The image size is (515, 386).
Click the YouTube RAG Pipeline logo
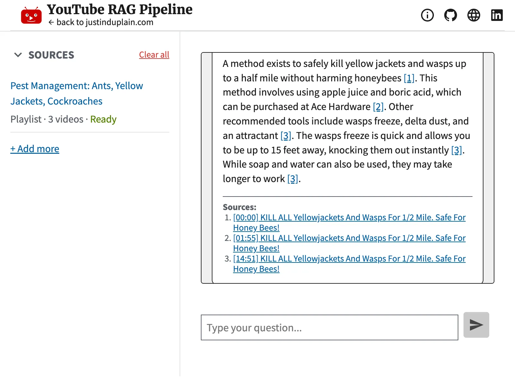coord(31,14)
